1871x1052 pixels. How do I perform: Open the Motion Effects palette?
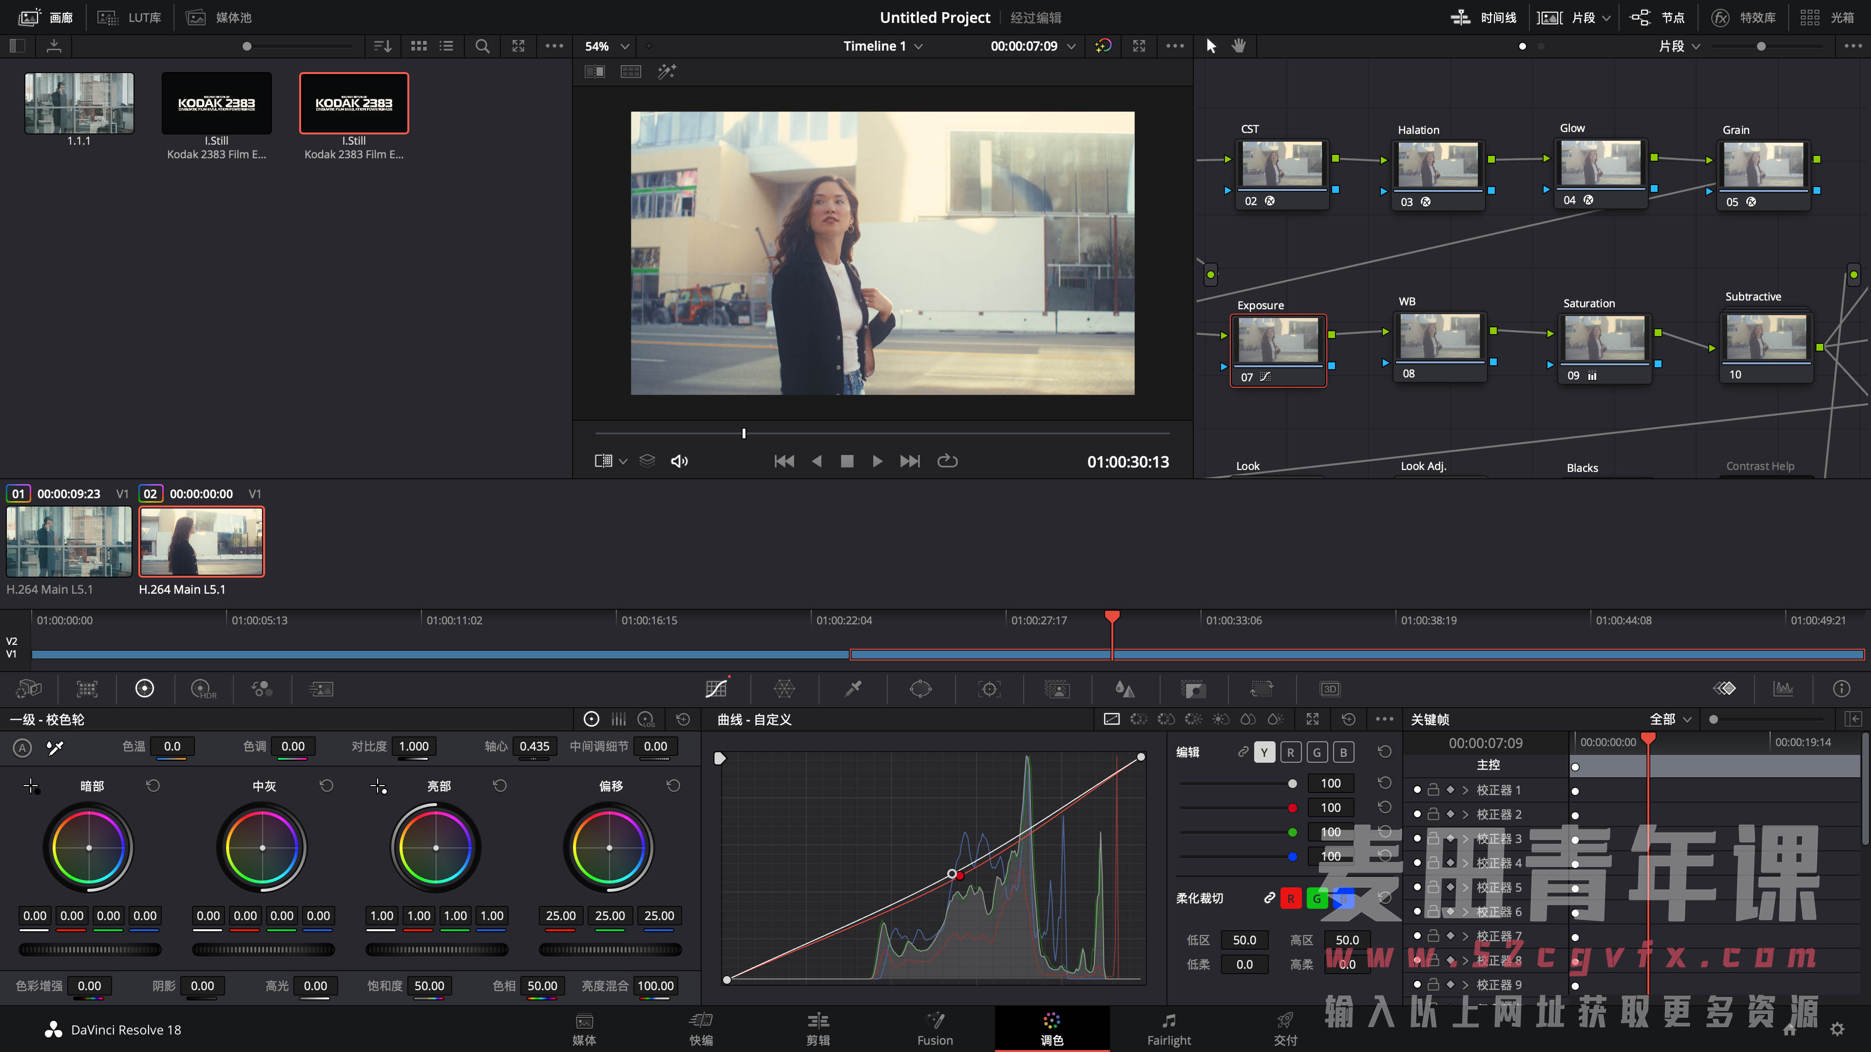[320, 688]
